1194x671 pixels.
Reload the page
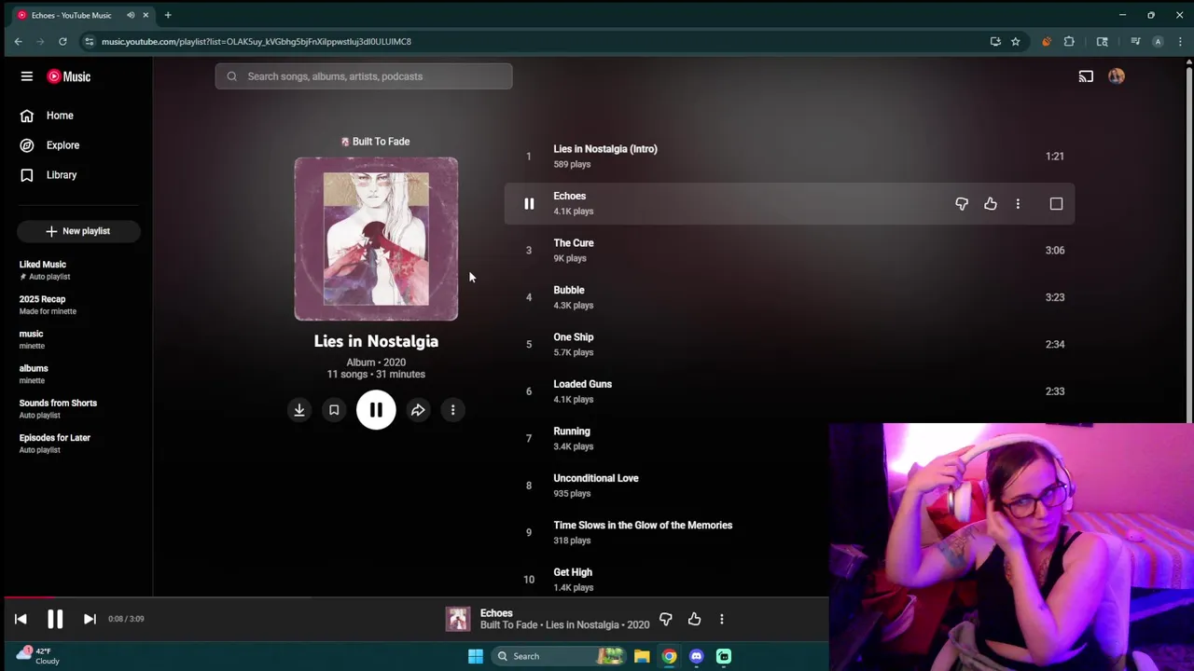tap(62, 41)
